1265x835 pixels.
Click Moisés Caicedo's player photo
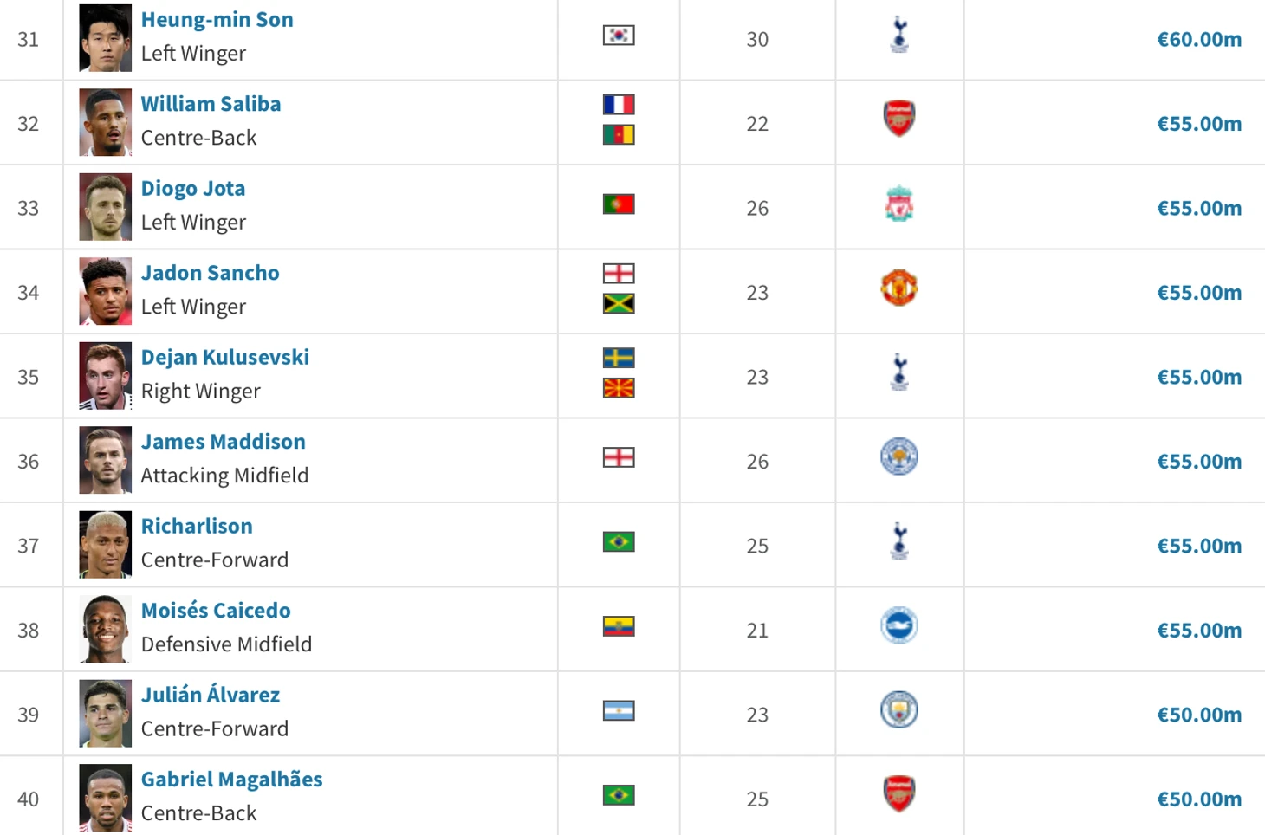105,629
